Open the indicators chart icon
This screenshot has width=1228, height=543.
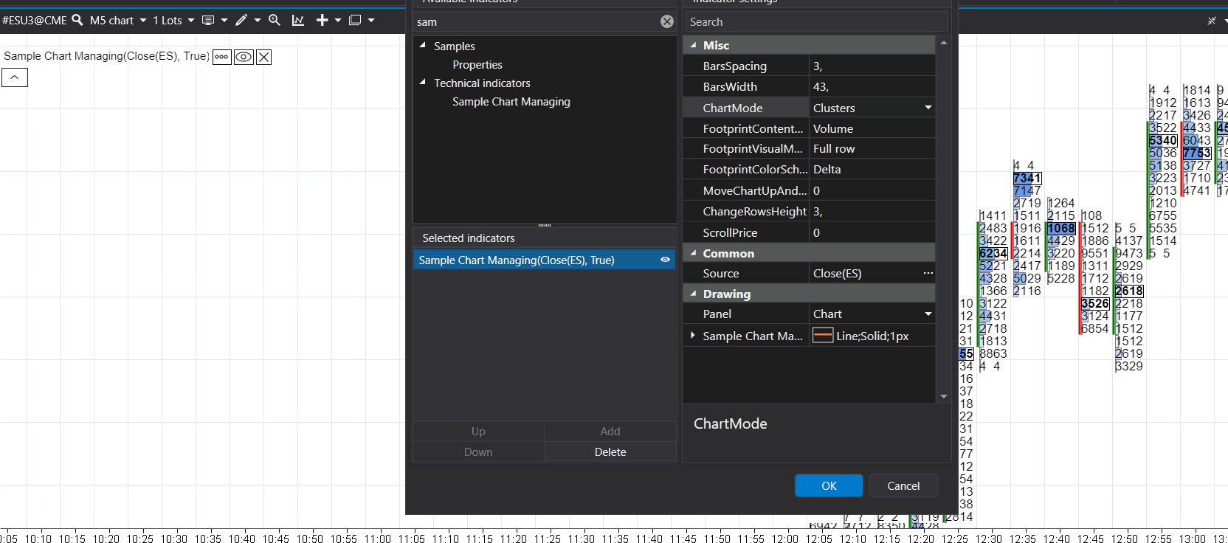pos(298,20)
